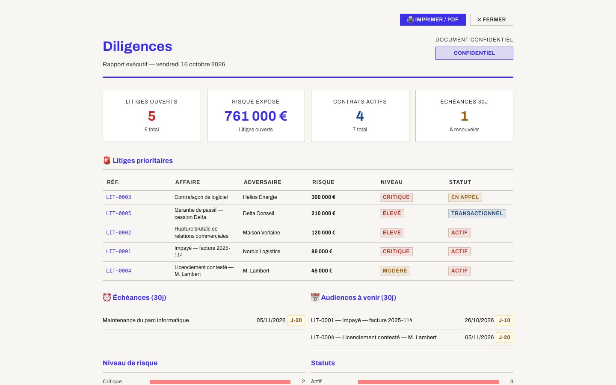Viewport: 616px width, 385px height.
Task: Click the ACTIF badge in the Maison Verlaine row
Action: [459, 233]
